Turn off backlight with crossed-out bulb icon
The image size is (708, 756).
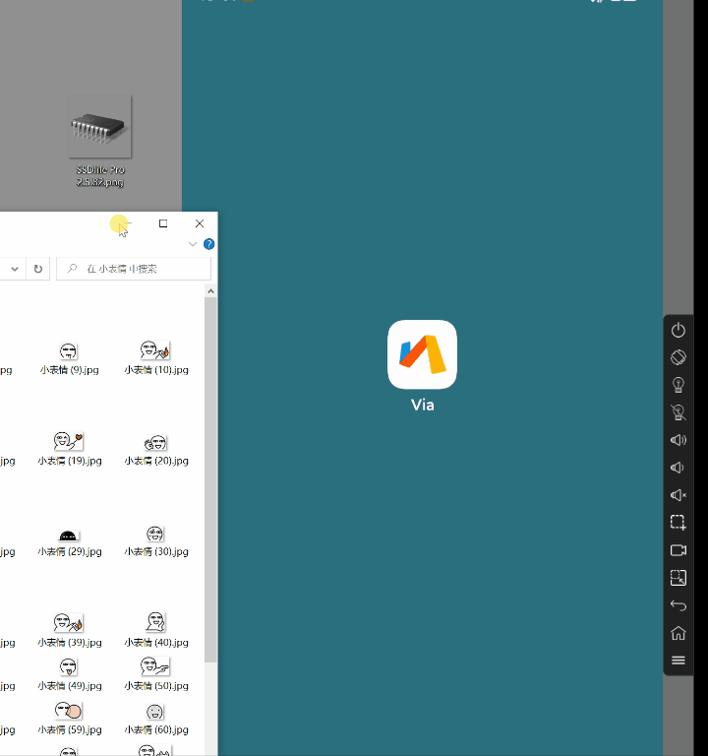[x=678, y=412]
